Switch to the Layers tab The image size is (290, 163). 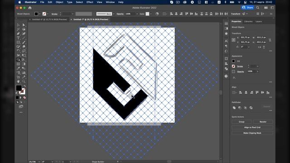[x=259, y=21]
